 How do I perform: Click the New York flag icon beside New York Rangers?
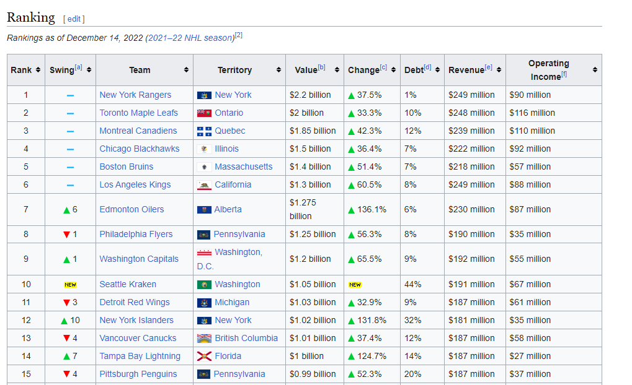204,95
